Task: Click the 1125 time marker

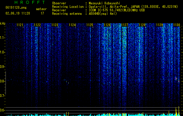Action: tap(90, 25)
